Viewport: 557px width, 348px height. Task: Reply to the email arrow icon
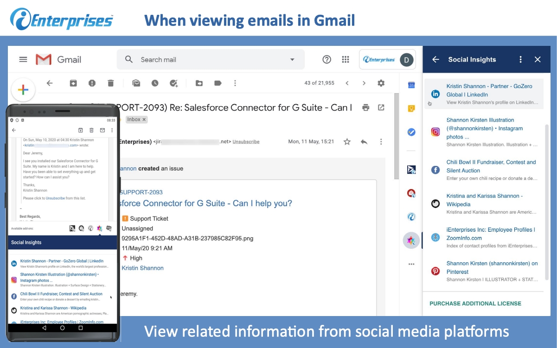point(364,142)
